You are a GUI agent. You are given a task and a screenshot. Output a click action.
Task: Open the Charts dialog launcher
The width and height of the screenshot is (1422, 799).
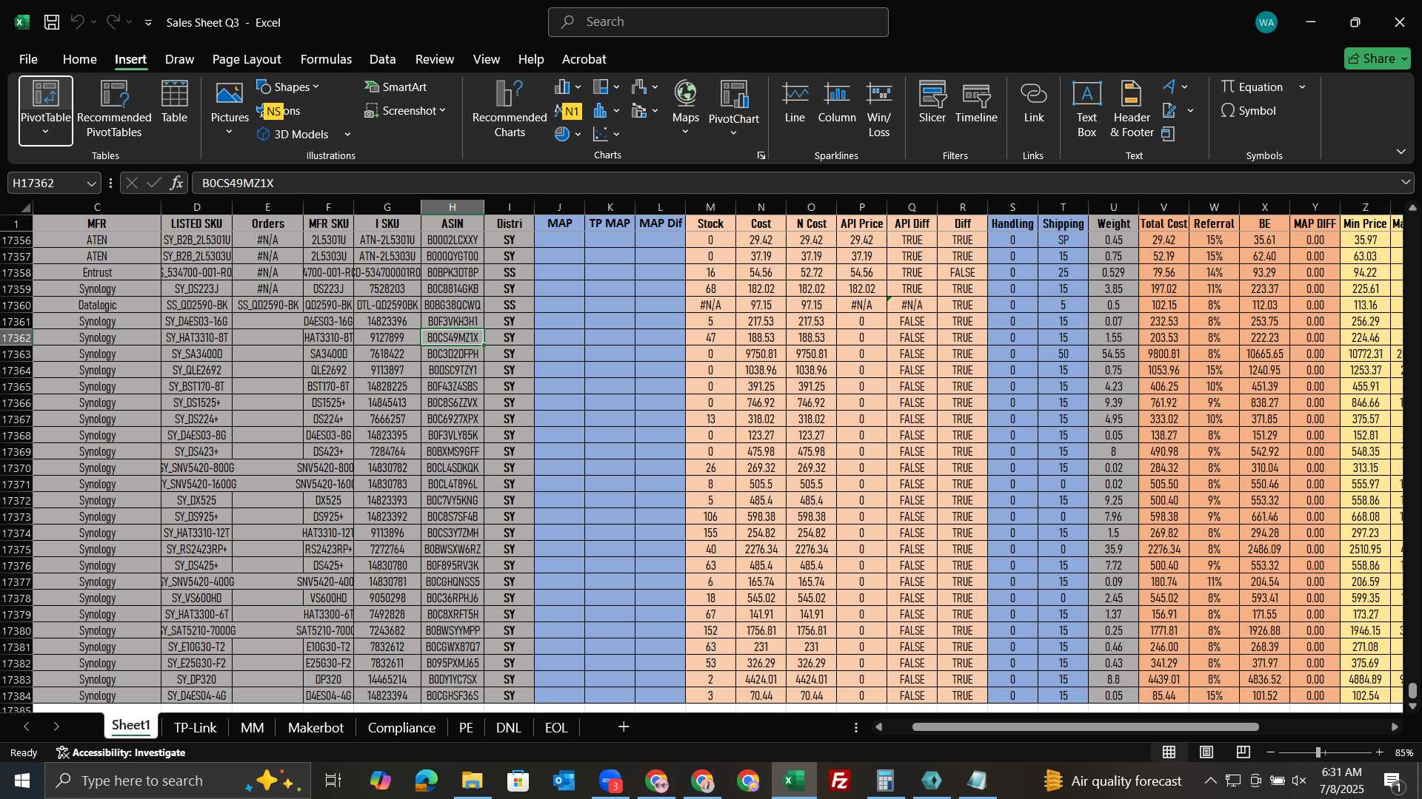pyautogui.click(x=761, y=155)
